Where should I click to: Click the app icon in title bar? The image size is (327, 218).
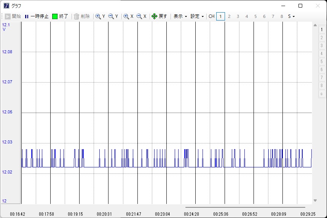click(6, 6)
